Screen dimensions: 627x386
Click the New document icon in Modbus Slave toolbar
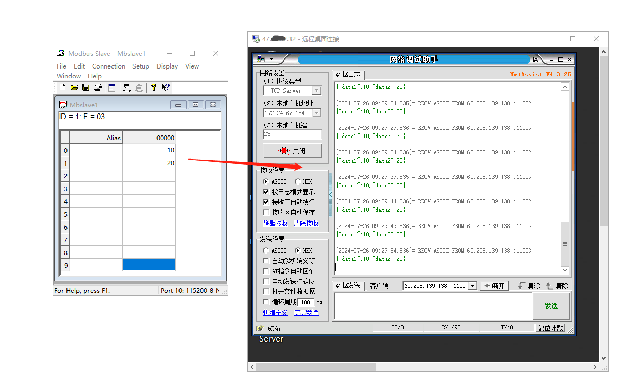coord(62,87)
